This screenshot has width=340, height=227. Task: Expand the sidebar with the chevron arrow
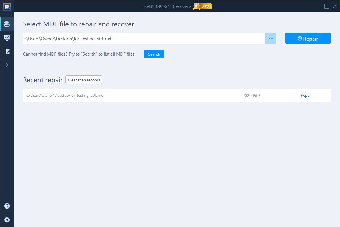click(x=7, y=65)
